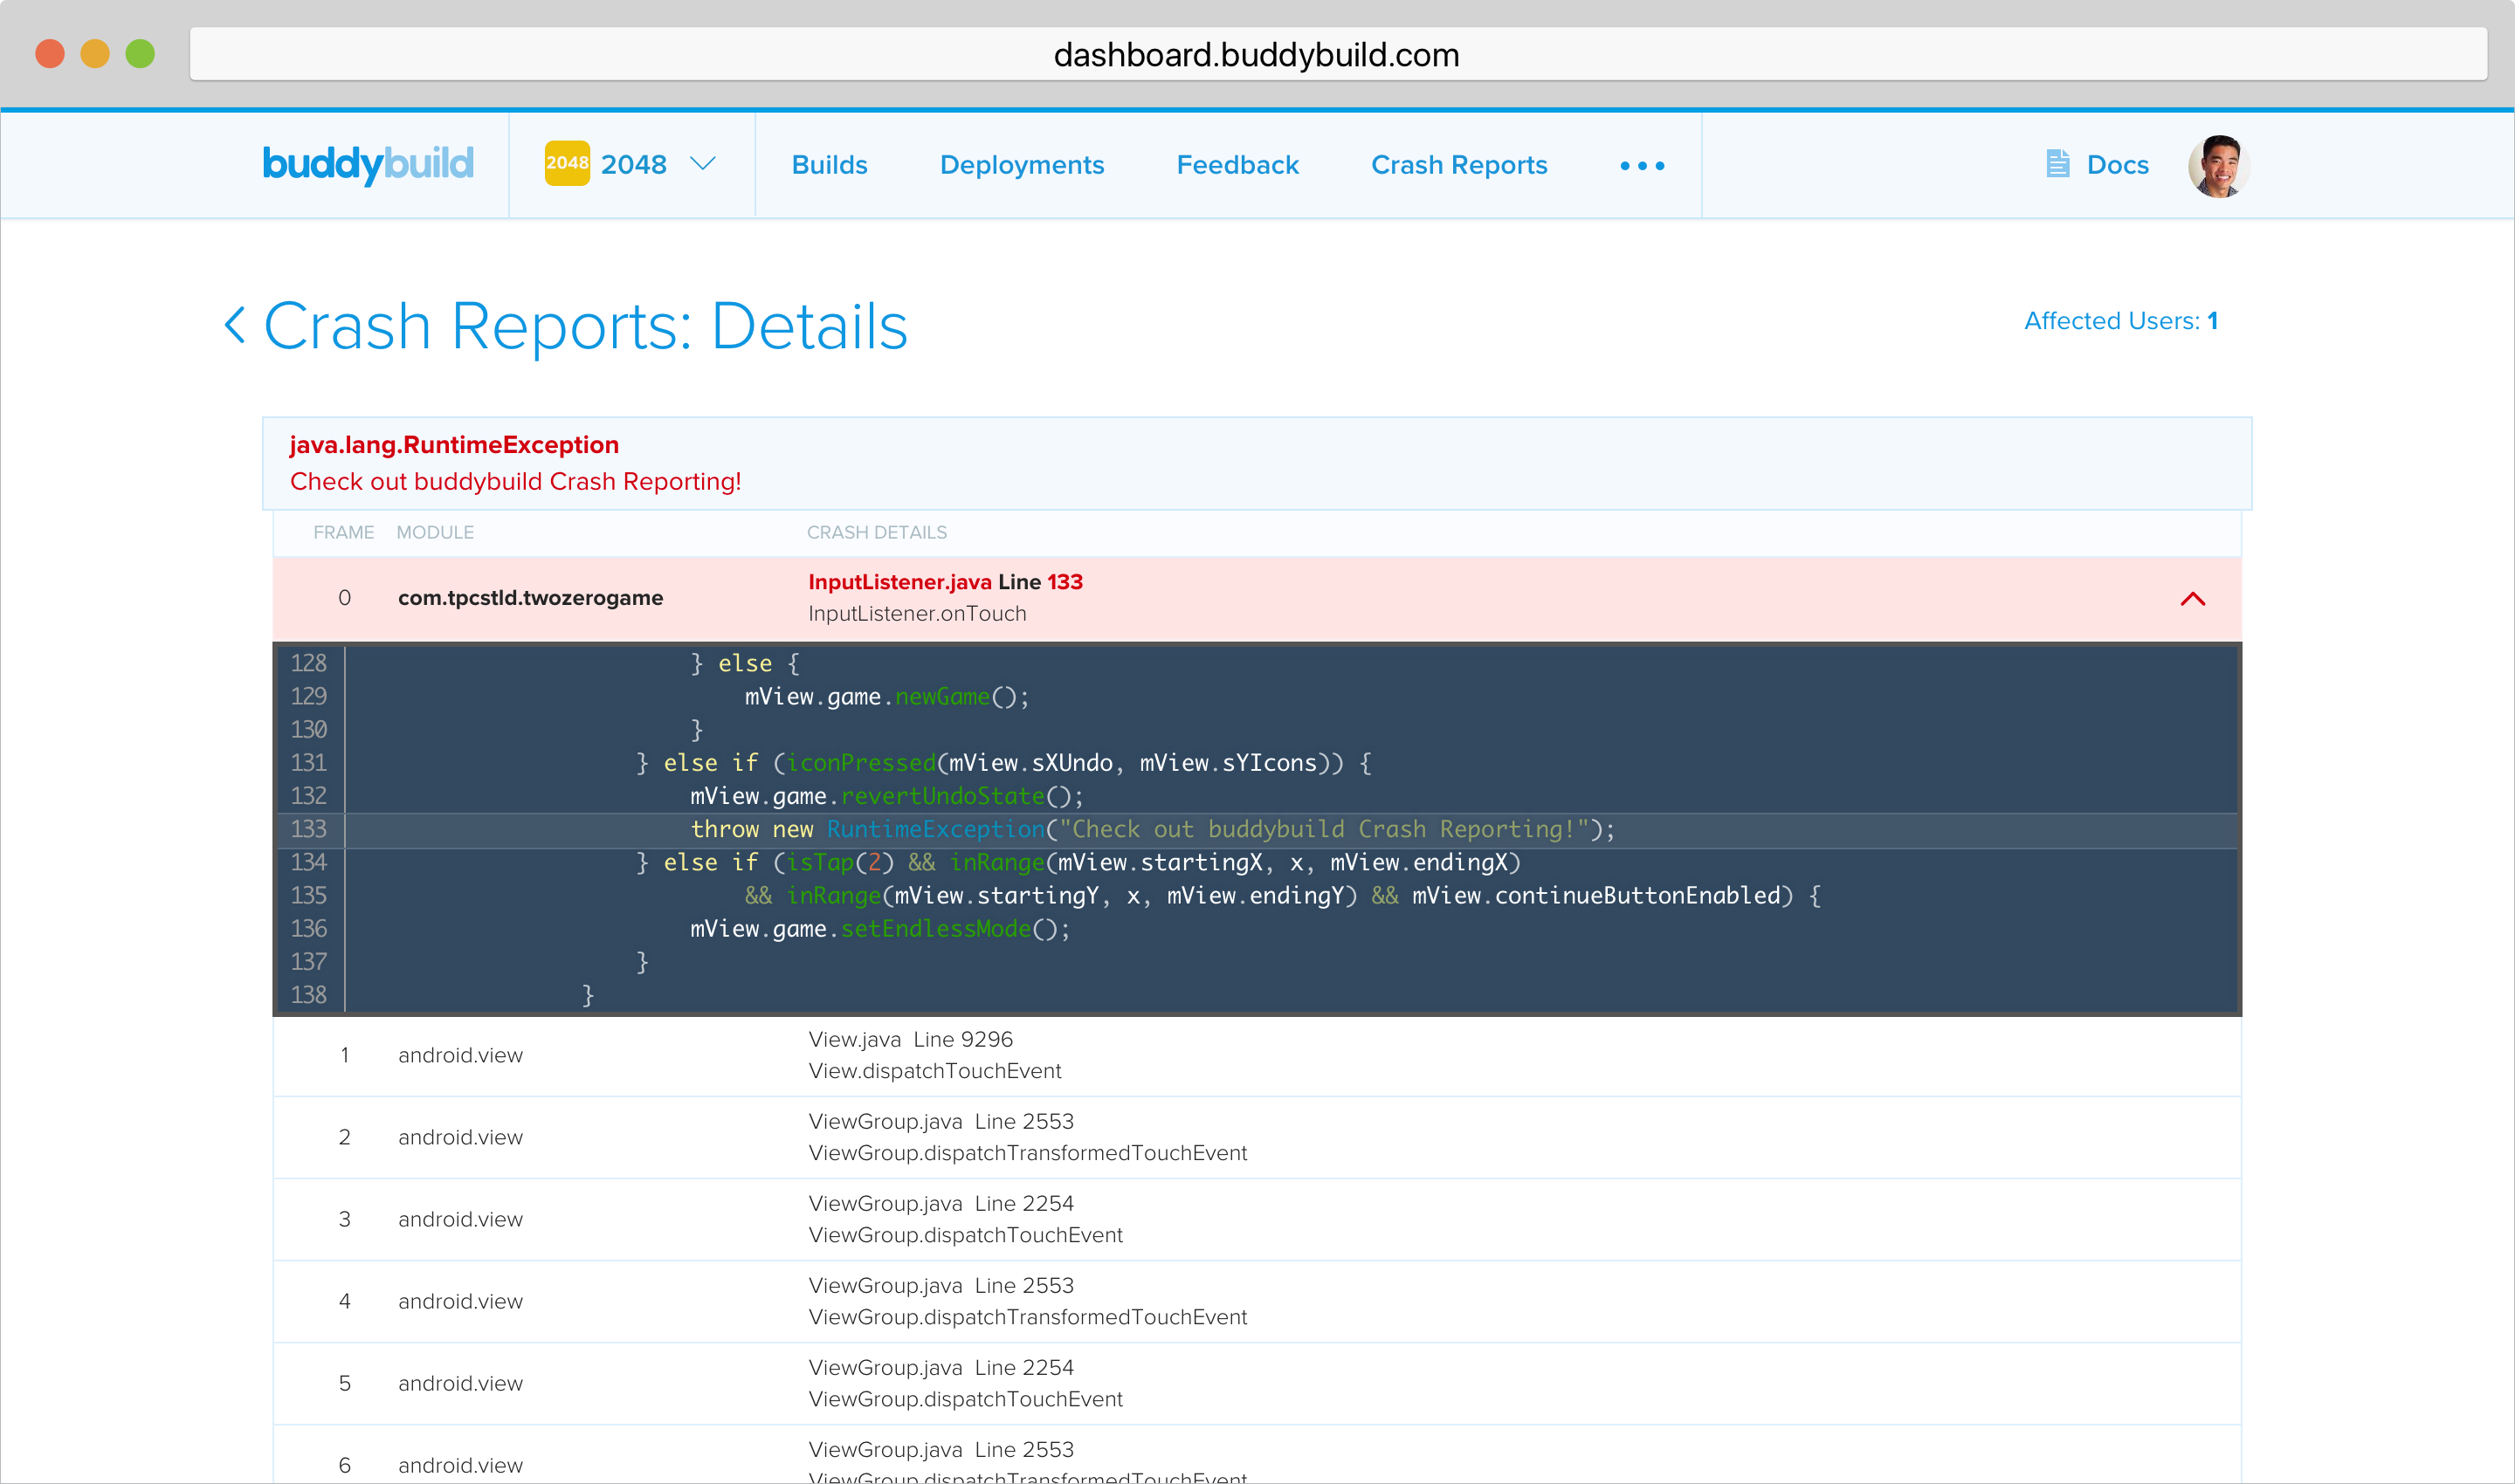
Task: Click the user profile avatar
Action: (x=2218, y=166)
